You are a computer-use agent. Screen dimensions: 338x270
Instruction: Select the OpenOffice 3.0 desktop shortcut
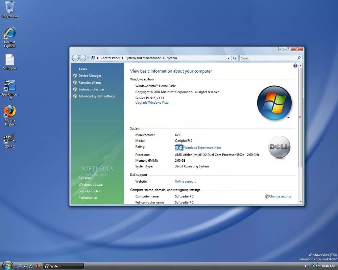(x=10, y=90)
